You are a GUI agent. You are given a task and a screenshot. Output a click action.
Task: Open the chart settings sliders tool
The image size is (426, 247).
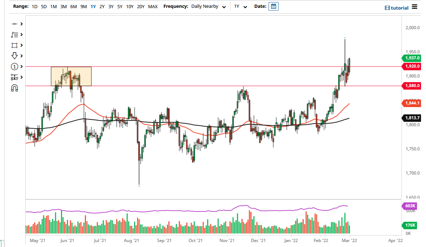14,77
